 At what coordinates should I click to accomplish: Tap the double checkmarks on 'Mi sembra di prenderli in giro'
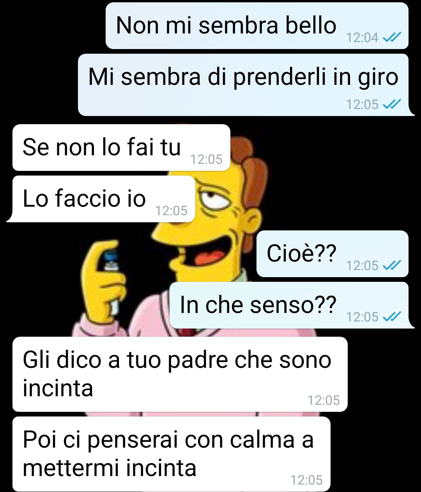point(392,104)
